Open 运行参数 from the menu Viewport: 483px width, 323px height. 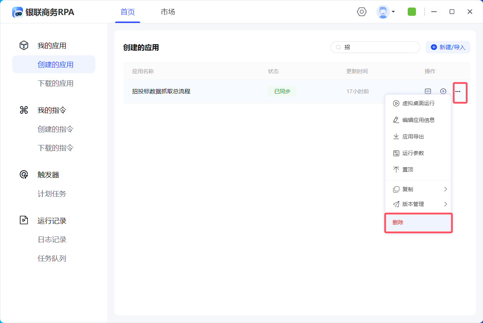[x=413, y=153]
